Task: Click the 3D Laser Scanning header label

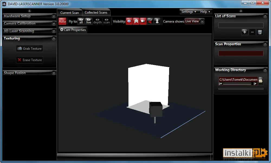Action: 19,31
